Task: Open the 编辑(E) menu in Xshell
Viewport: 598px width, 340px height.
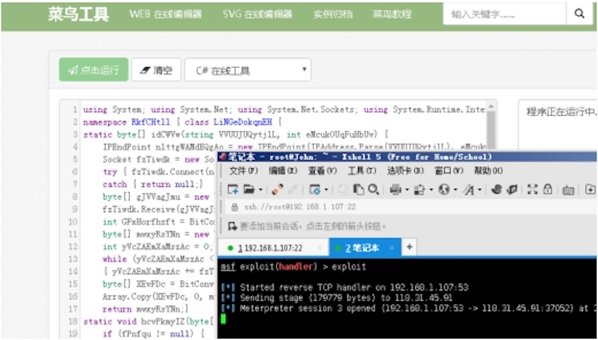Action: coord(283,171)
